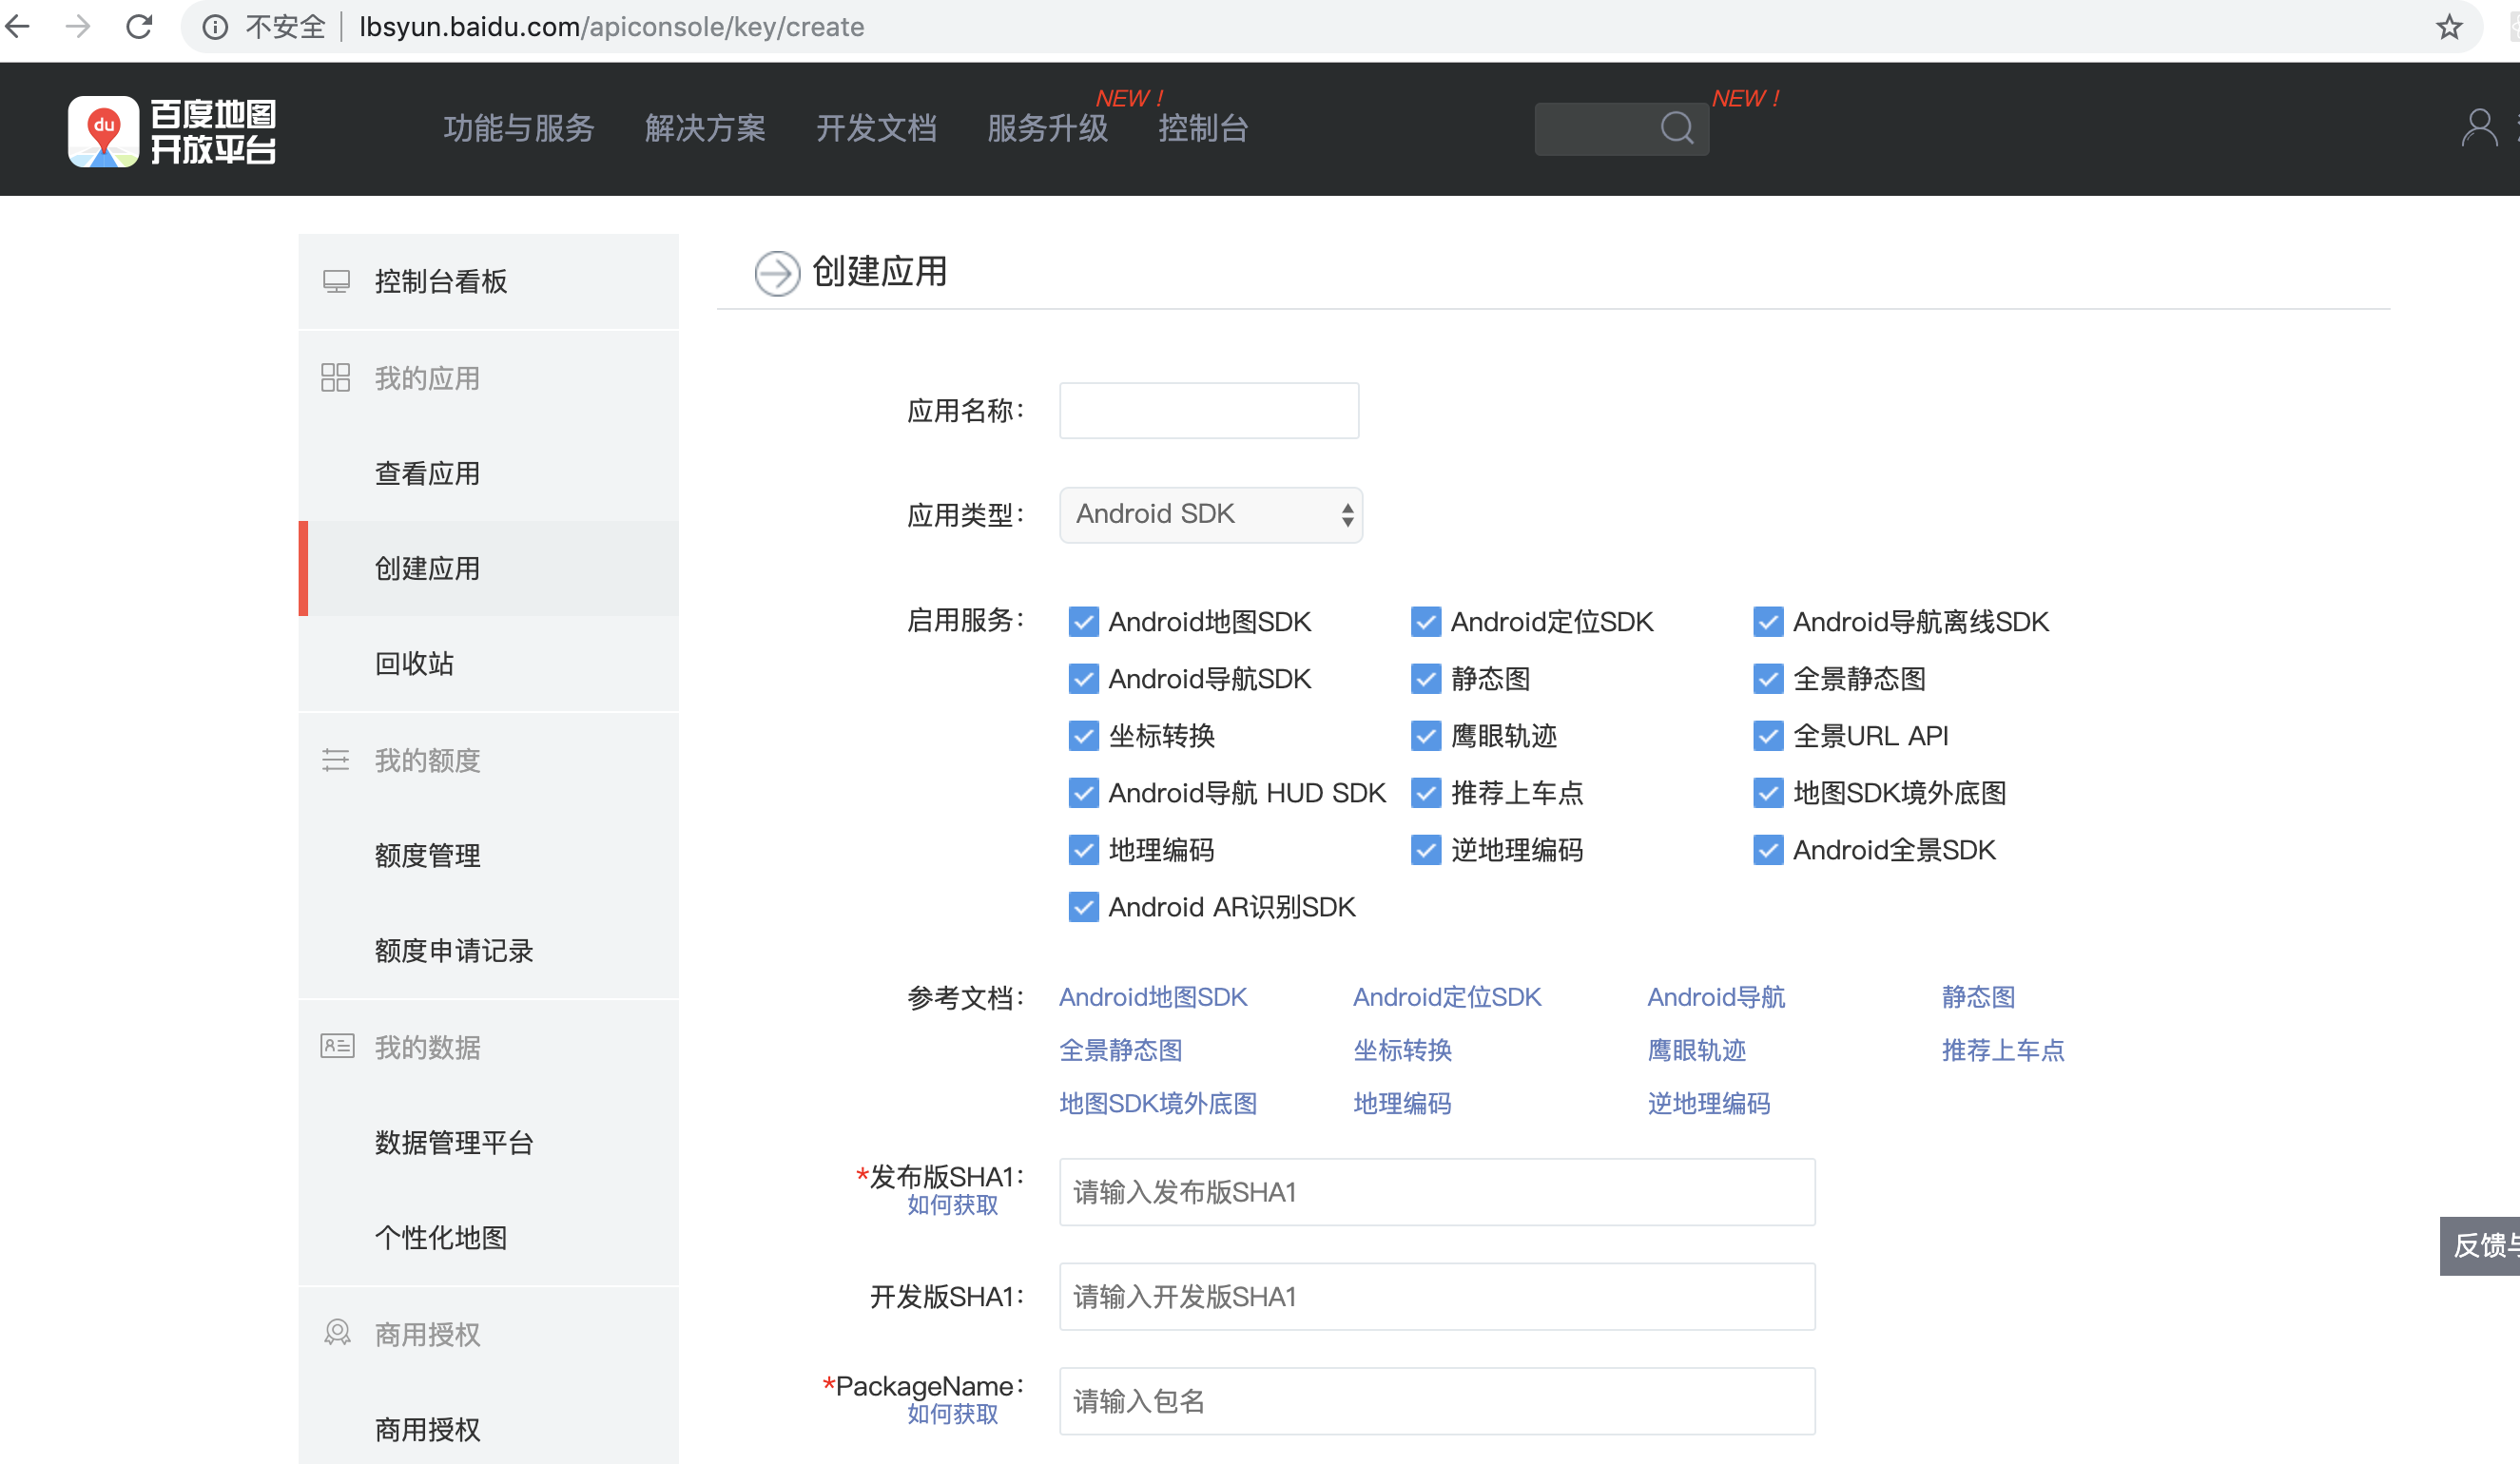The width and height of the screenshot is (2520, 1464).
Task: Open 坐标转换 reference doc link
Action: [x=1402, y=1050]
